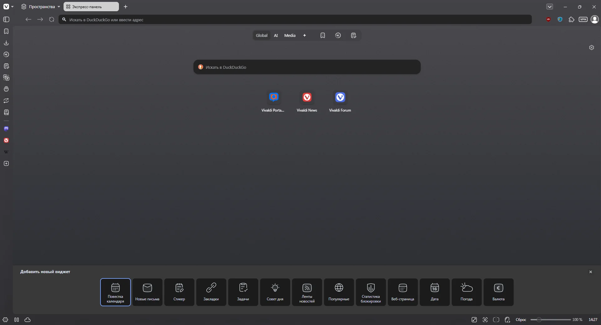The image size is (601, 325).
Task: Open the uBlock extension icon
Action: click(548, 19)
